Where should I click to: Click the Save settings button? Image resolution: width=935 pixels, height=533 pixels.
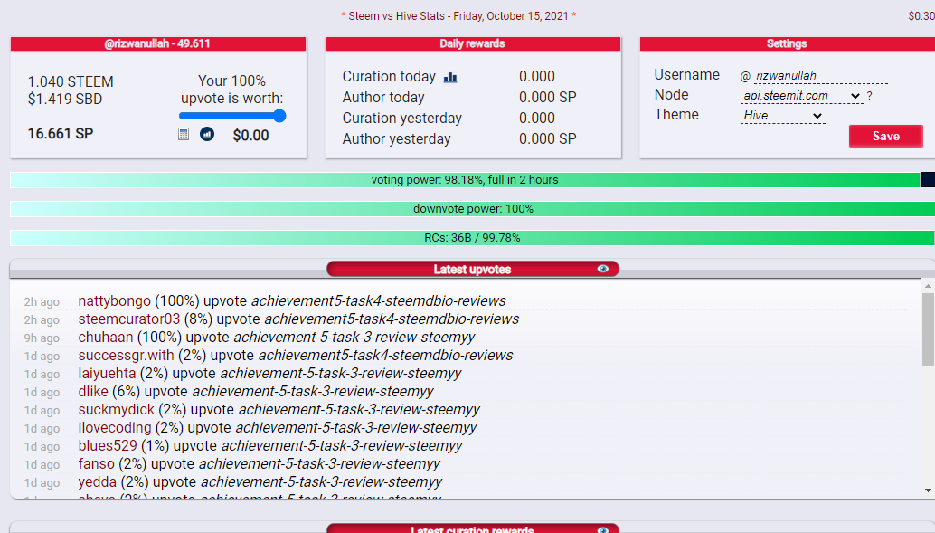tap(885, 136)
